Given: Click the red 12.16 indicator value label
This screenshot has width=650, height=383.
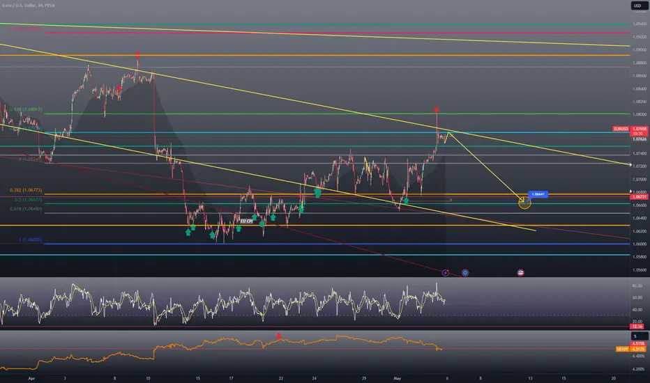Looking at the screenshot, I should point(639,327).
